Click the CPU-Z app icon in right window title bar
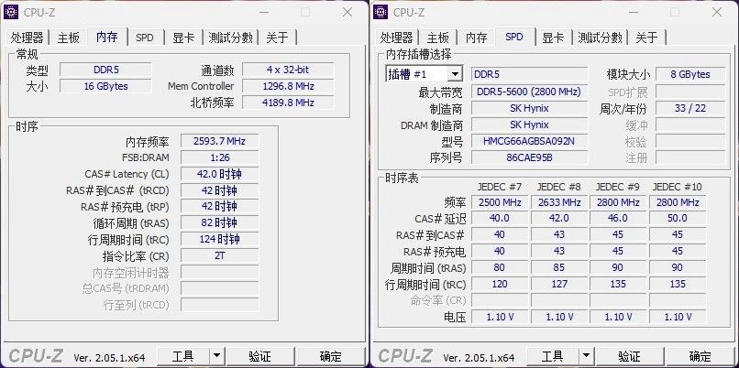739x368 pixels. pos(381,12)
